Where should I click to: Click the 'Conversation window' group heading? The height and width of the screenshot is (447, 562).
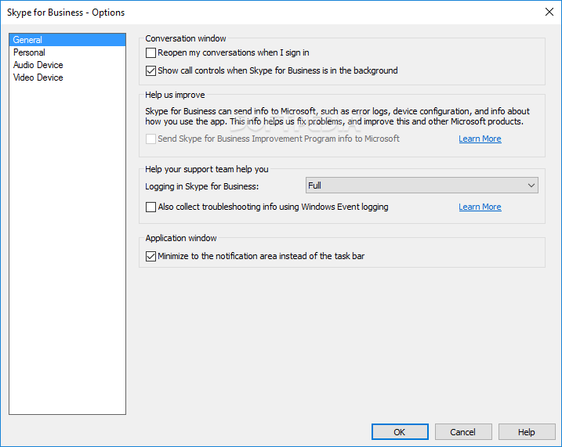point(186,38)
